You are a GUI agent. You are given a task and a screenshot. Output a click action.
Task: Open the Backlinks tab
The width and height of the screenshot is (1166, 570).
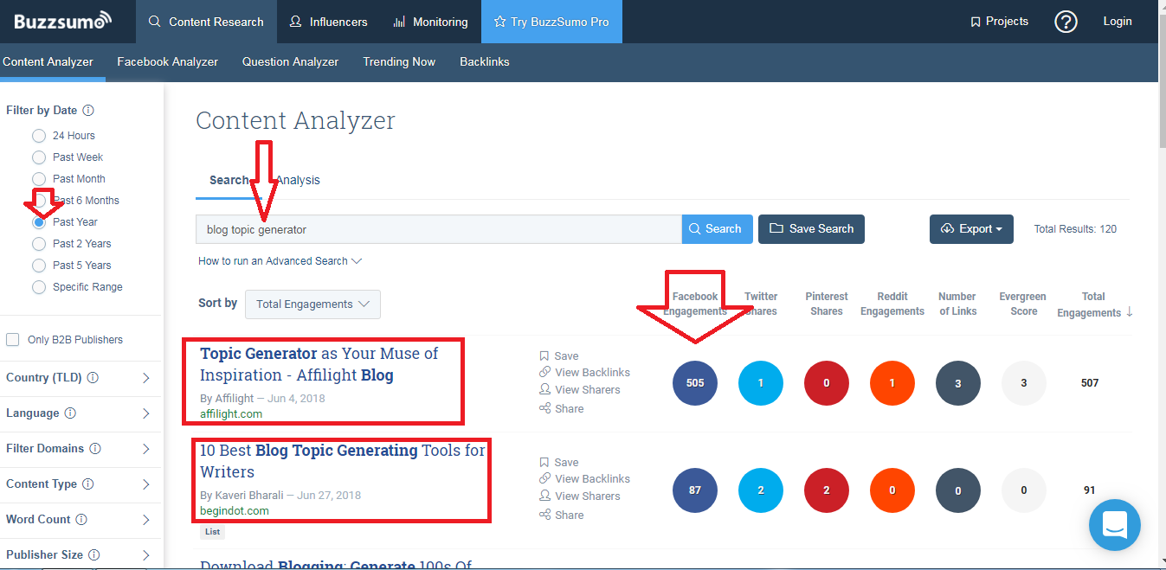click(485, 62)
